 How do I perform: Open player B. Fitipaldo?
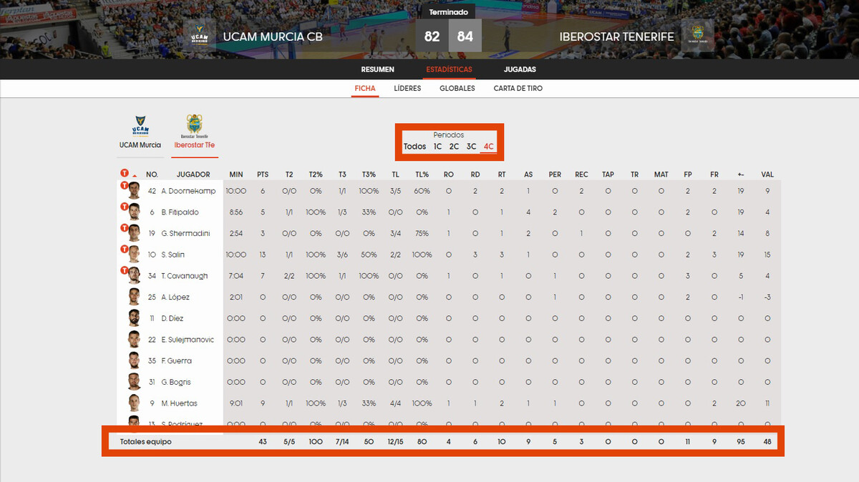tap(180, 212)
